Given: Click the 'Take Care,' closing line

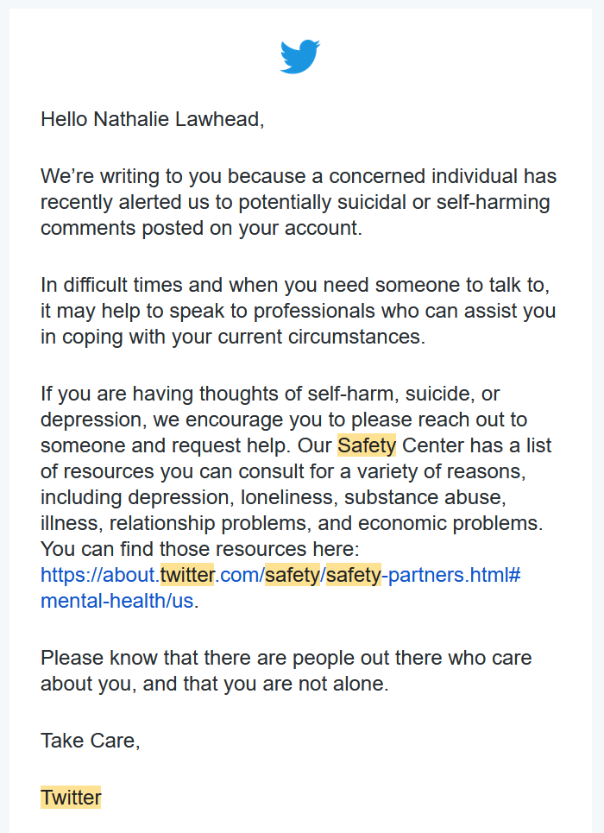Looking at the screenshot, I should pos(90,740).
